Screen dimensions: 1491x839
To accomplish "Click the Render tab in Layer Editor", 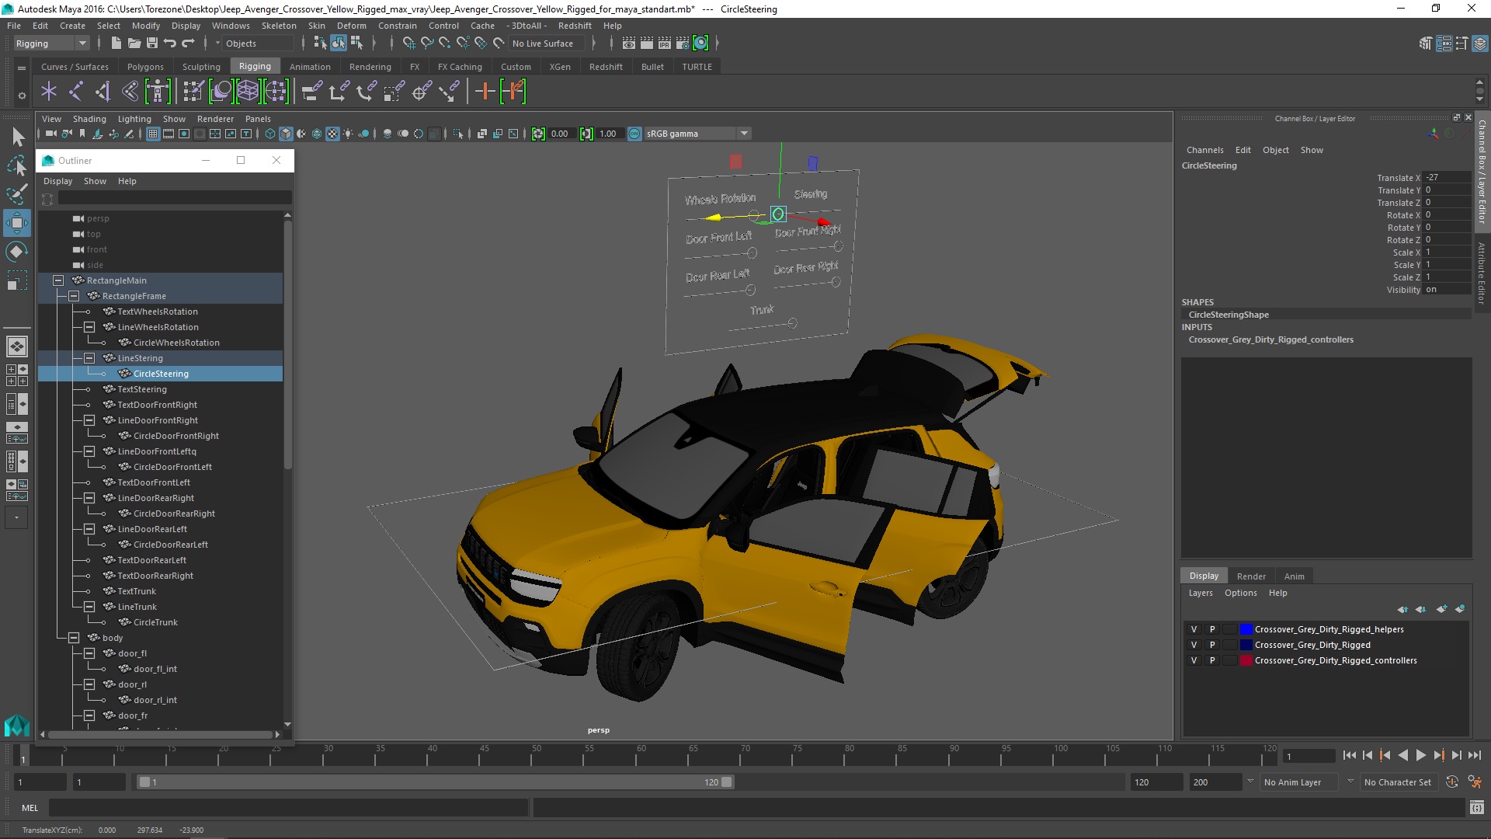I will tap(1250, 576).
